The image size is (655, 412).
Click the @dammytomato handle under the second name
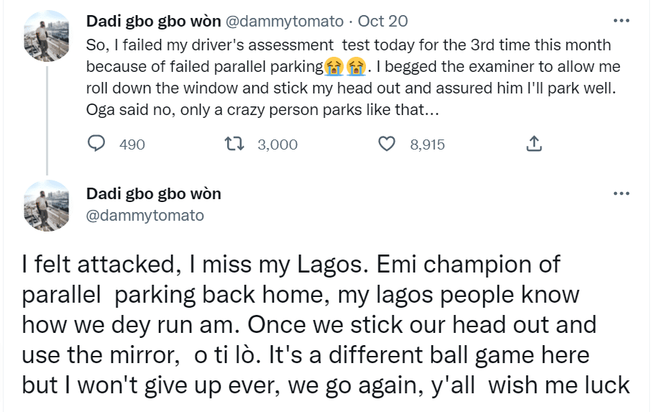145,215
